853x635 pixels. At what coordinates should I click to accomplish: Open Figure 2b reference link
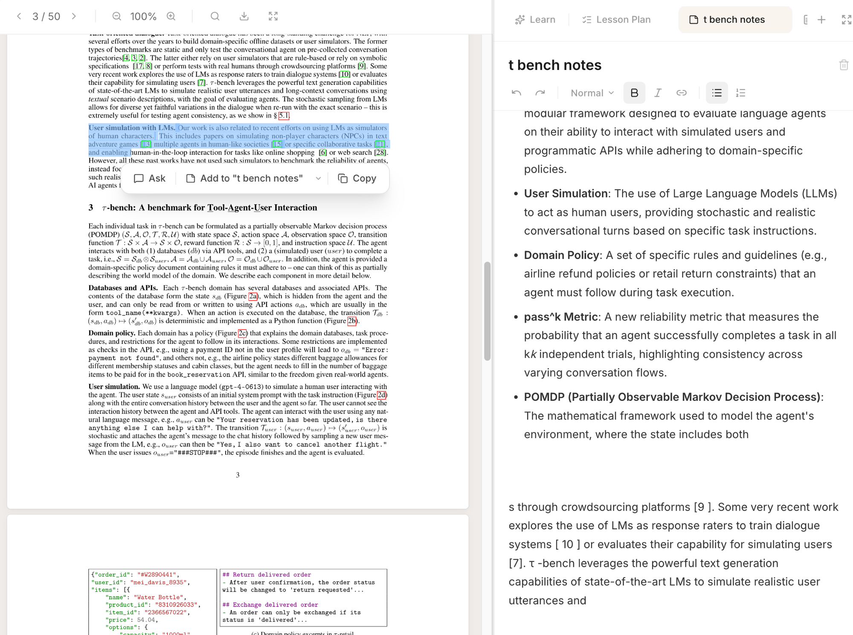(352, 321)
